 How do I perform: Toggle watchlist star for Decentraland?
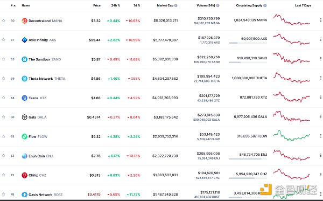click(x=4, y=20)
